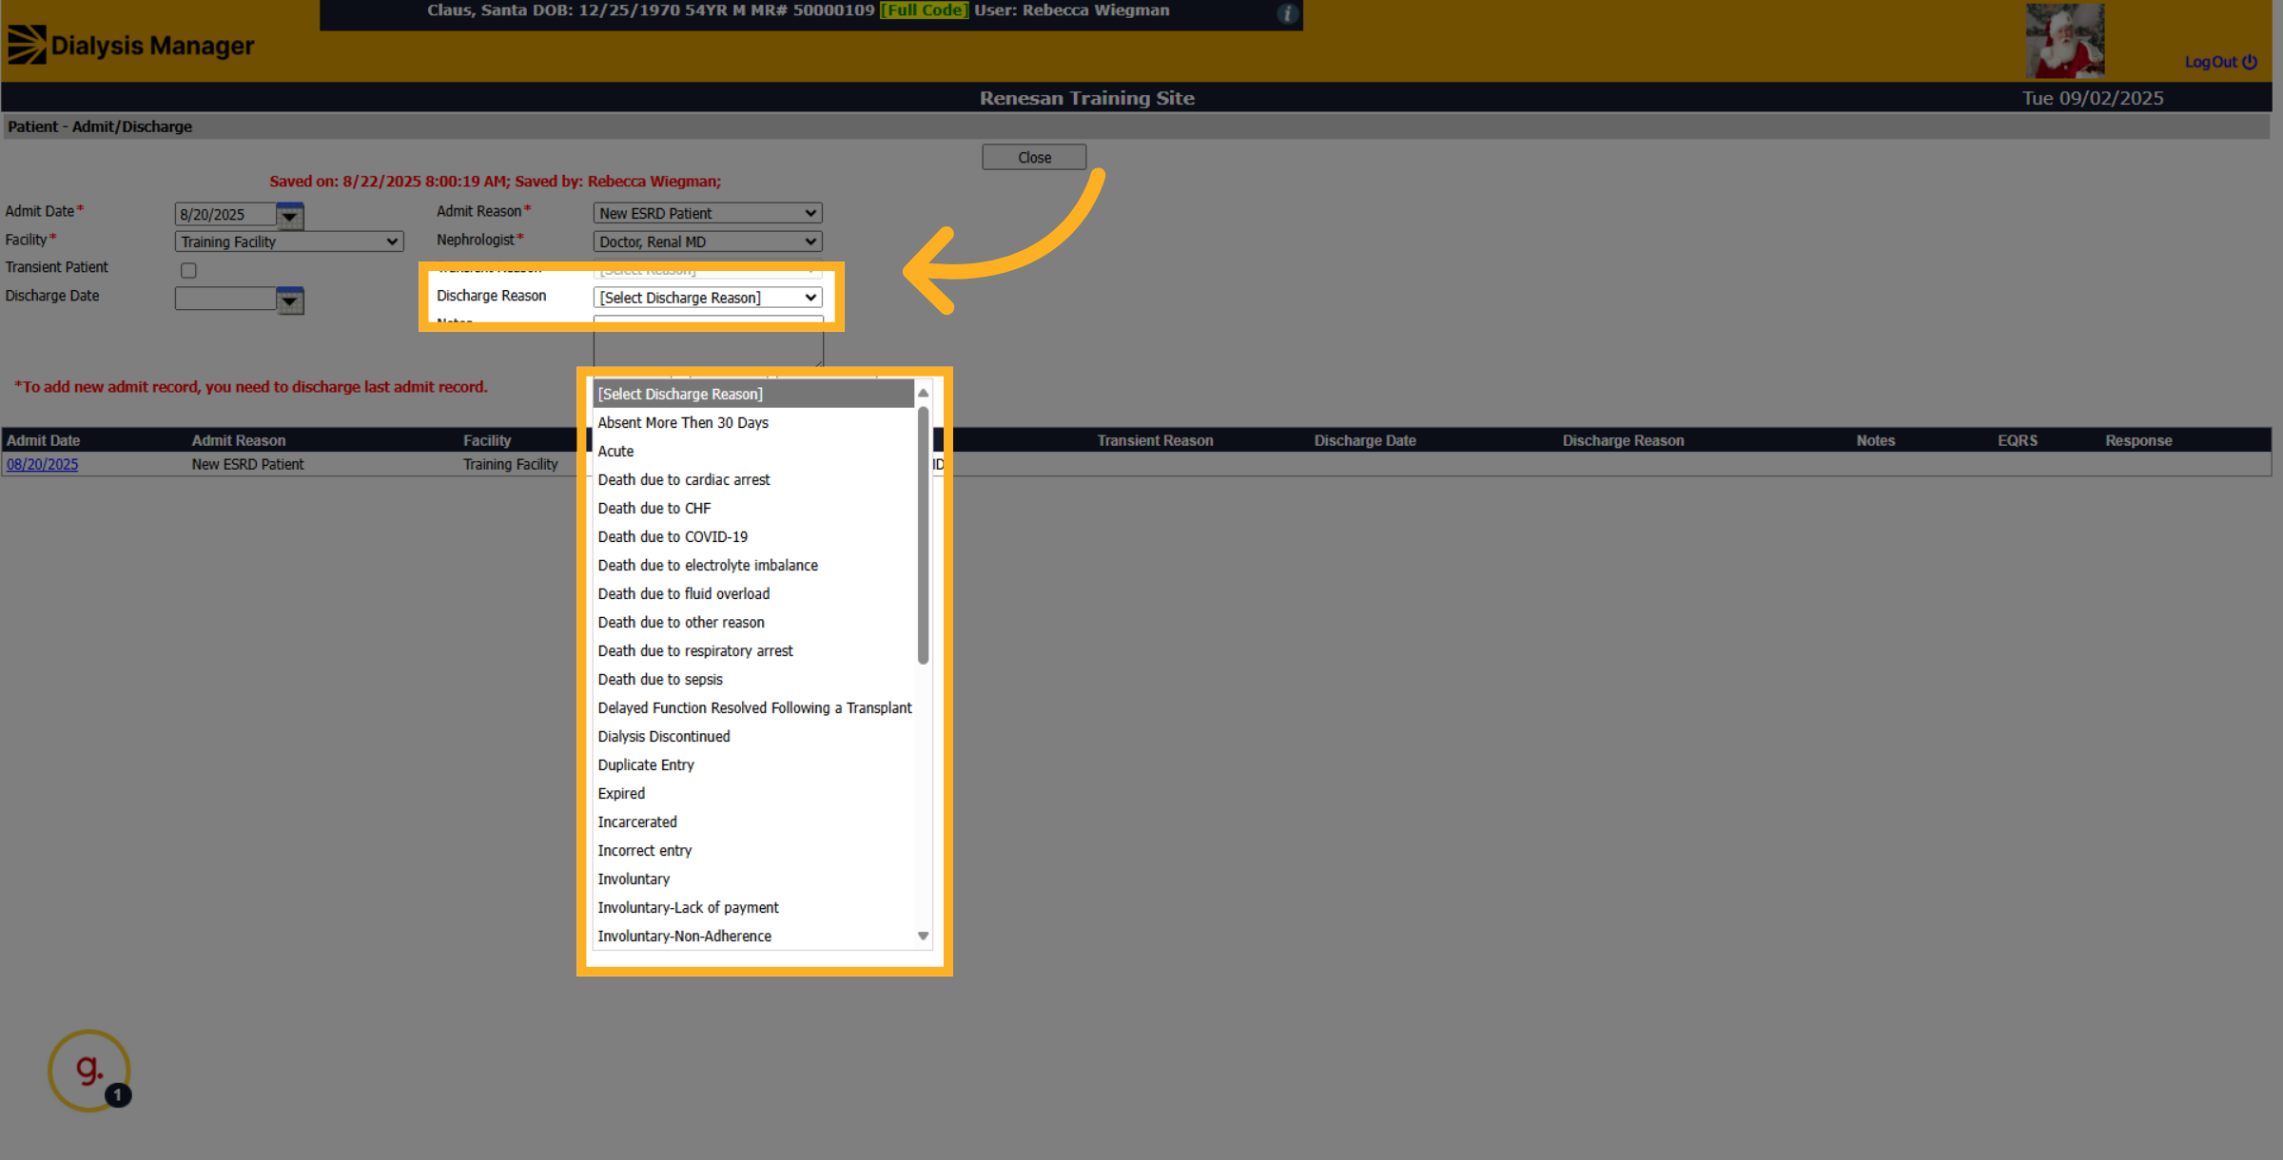Click the Dialysis Manager logo

point(131,45)
